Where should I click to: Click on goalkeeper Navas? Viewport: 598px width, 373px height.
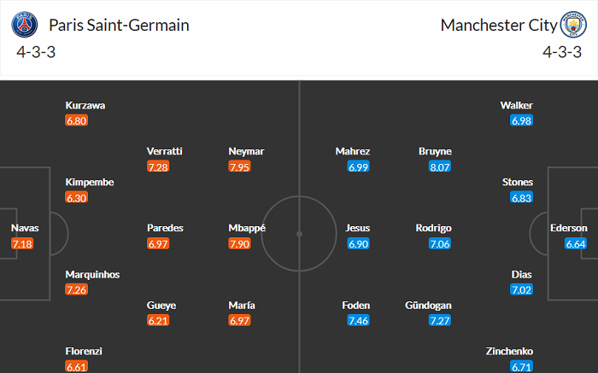25,229
